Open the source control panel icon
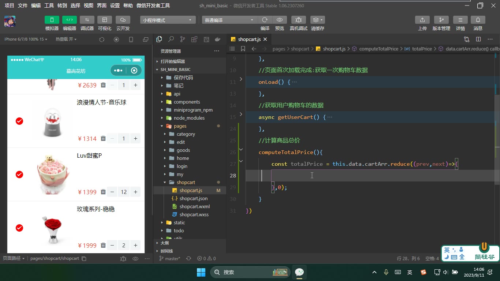 [183, 39]
